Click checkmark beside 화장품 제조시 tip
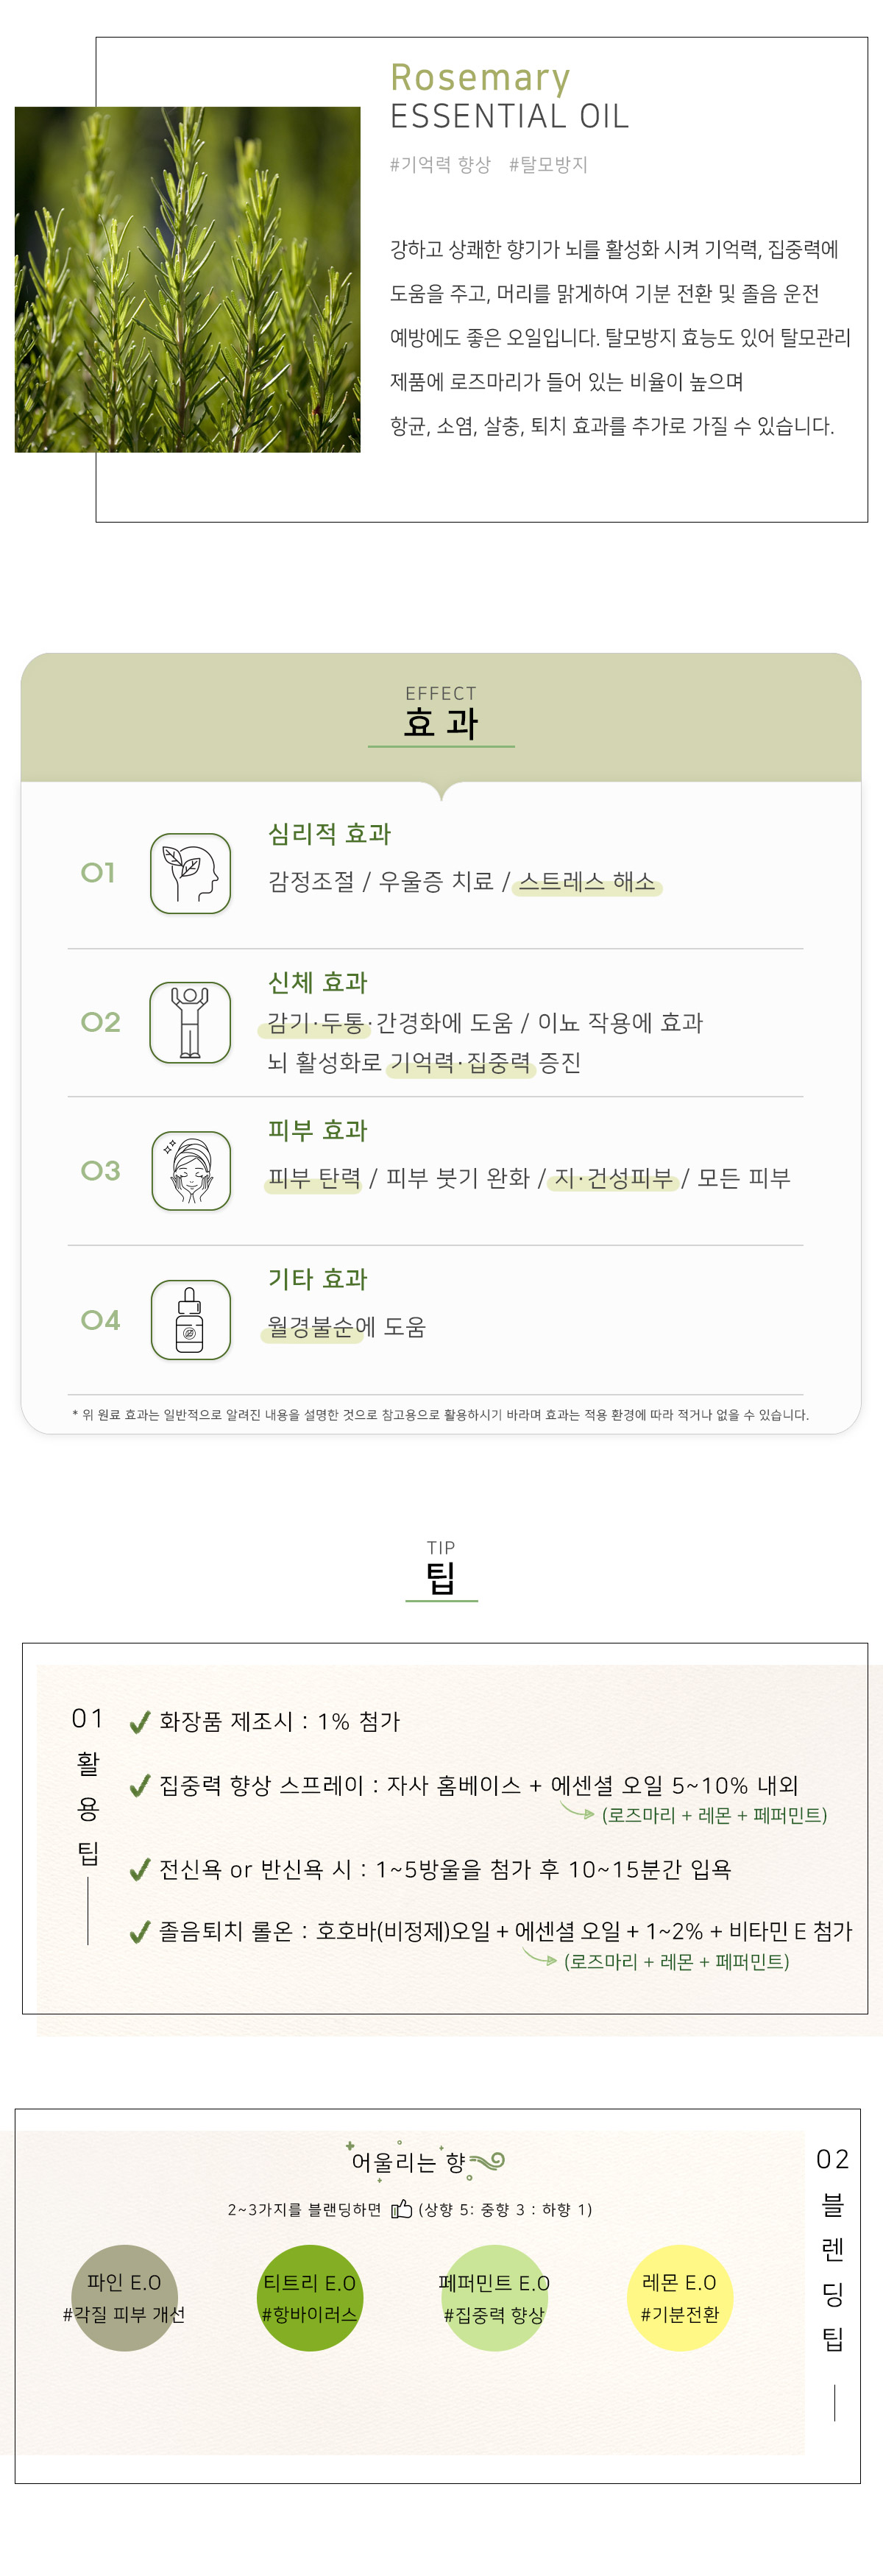This screenshot has width=883, height=2576. pyautogui.click(x=140, y=1722)
